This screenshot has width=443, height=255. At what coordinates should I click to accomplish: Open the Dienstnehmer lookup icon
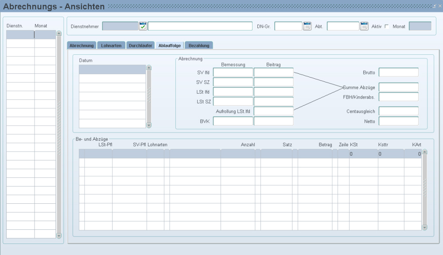tap(143, 26)
